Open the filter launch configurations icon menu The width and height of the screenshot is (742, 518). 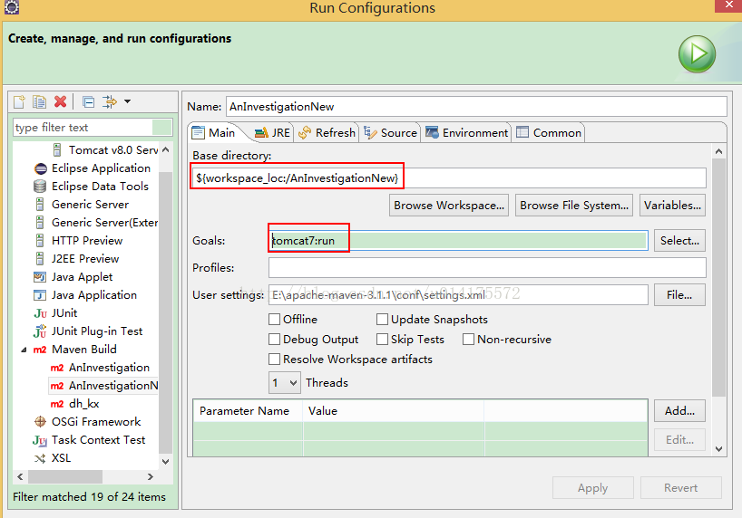(116, 101)
